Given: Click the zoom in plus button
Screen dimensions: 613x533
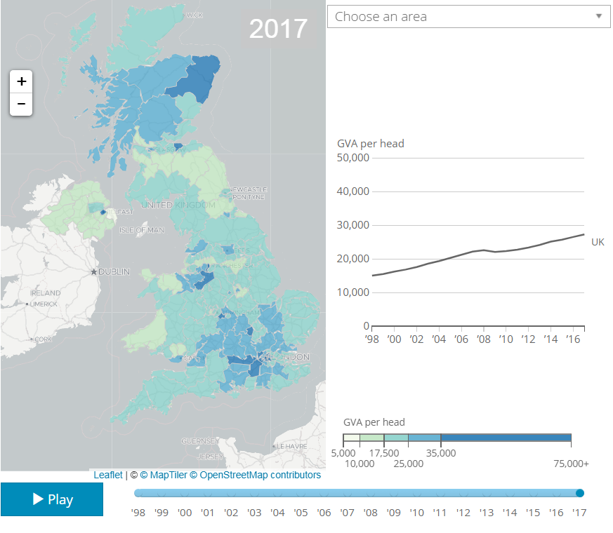Looking at the screenshot, I should coord(21,81).
